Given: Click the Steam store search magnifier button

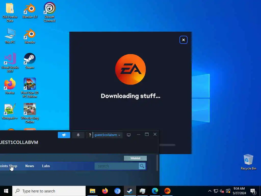Looking at the screenshot, I should pyautogui.click(x=142, y=166).
